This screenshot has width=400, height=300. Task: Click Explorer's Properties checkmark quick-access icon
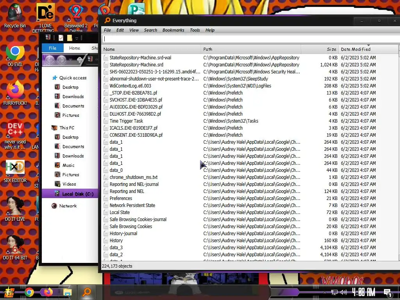(61, 38)
